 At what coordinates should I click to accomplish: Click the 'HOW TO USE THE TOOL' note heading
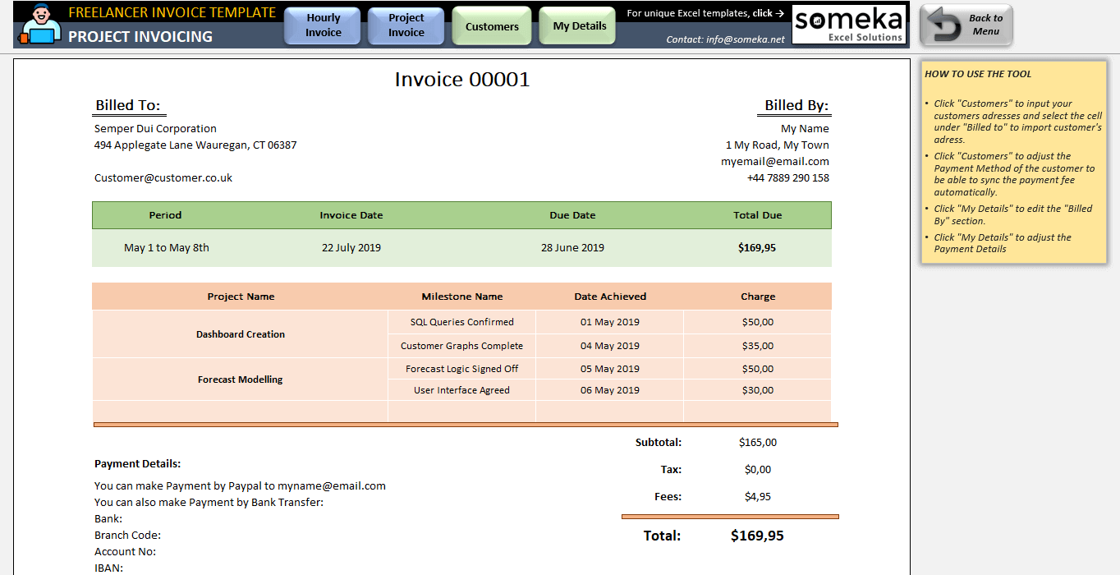[x=978, y=74]
